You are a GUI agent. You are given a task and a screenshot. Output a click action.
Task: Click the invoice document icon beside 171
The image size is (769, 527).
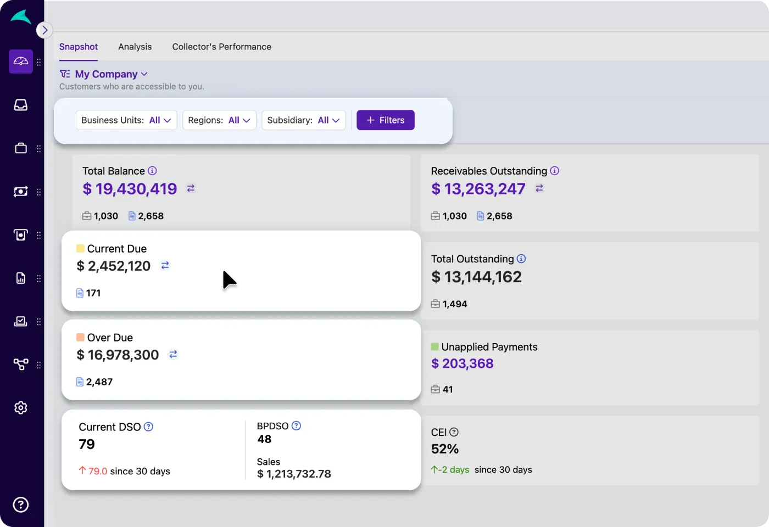80,293
